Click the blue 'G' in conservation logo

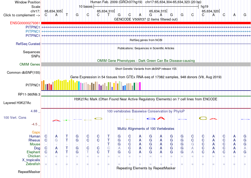[151, 119]
